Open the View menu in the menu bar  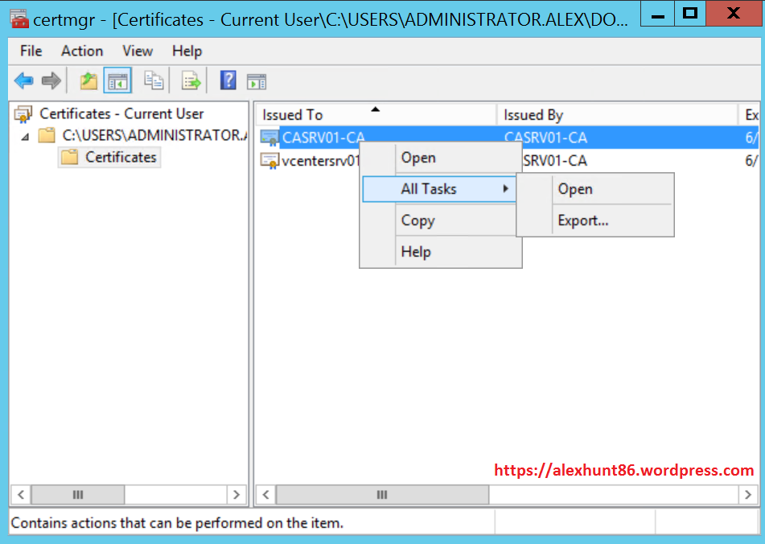click(137, 51)
